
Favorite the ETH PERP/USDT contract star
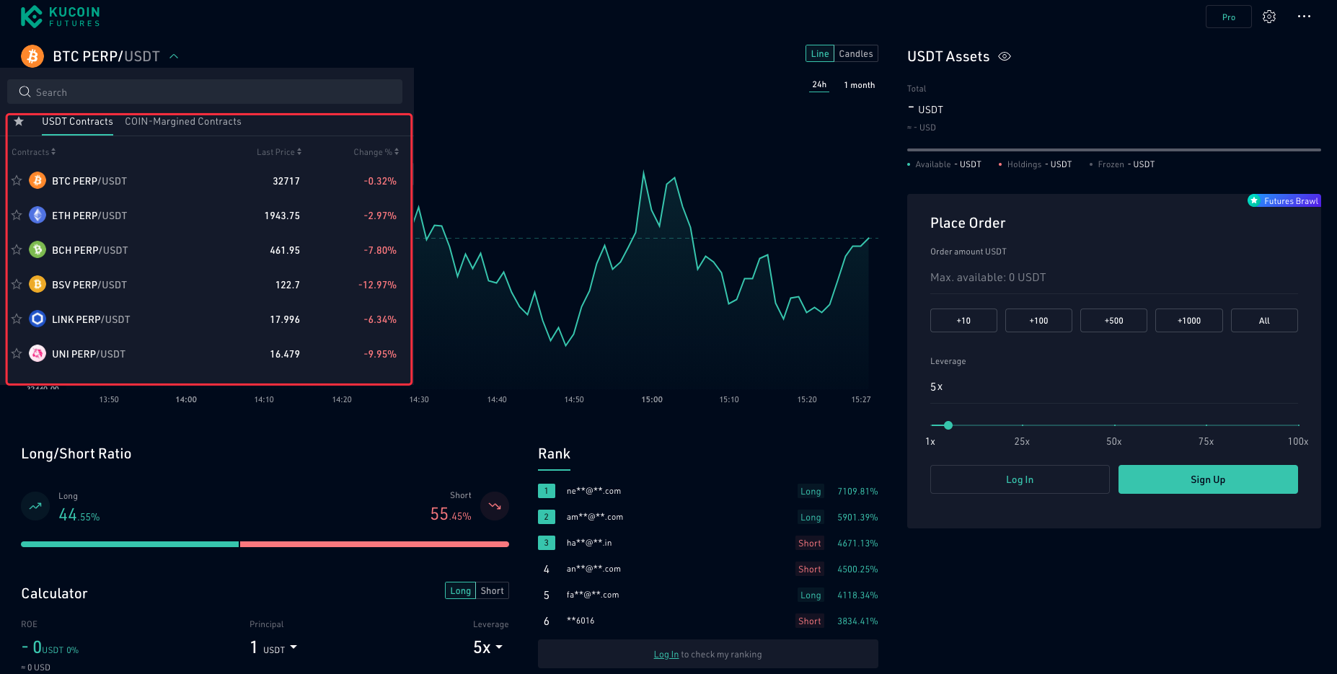[x=17, y=215]
